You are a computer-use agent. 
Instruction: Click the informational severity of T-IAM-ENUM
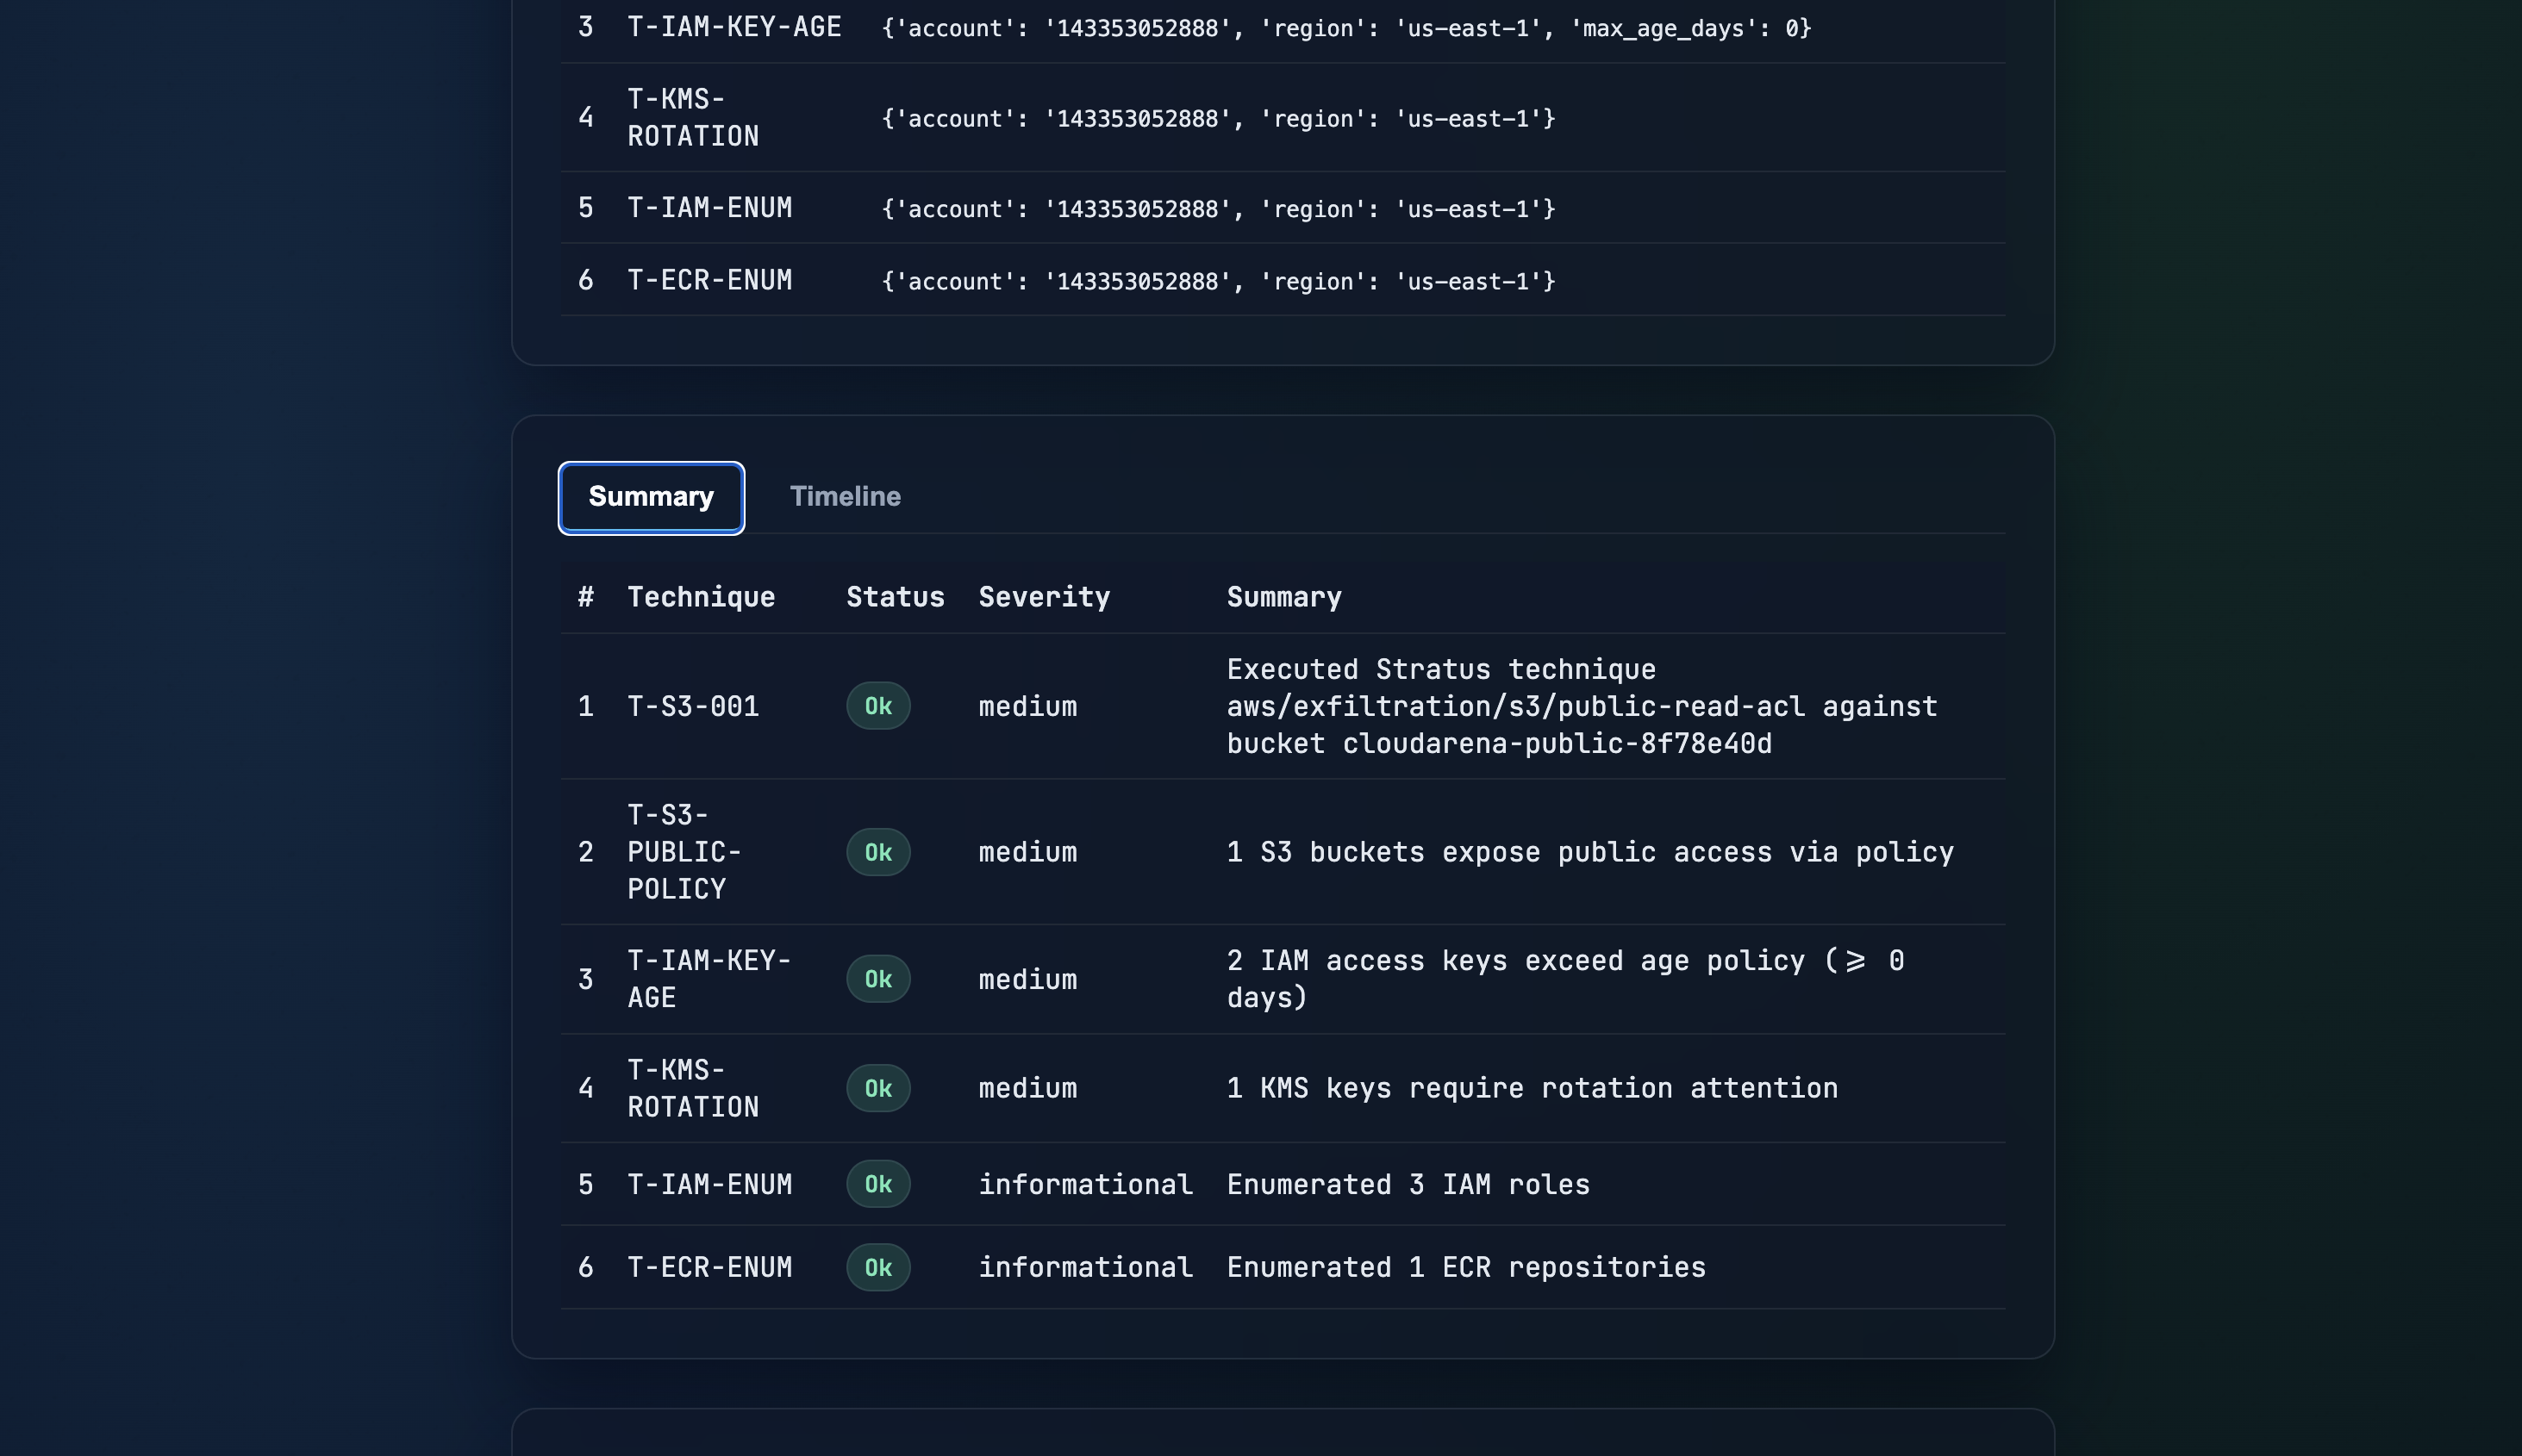click(x=1084, y=1184)
